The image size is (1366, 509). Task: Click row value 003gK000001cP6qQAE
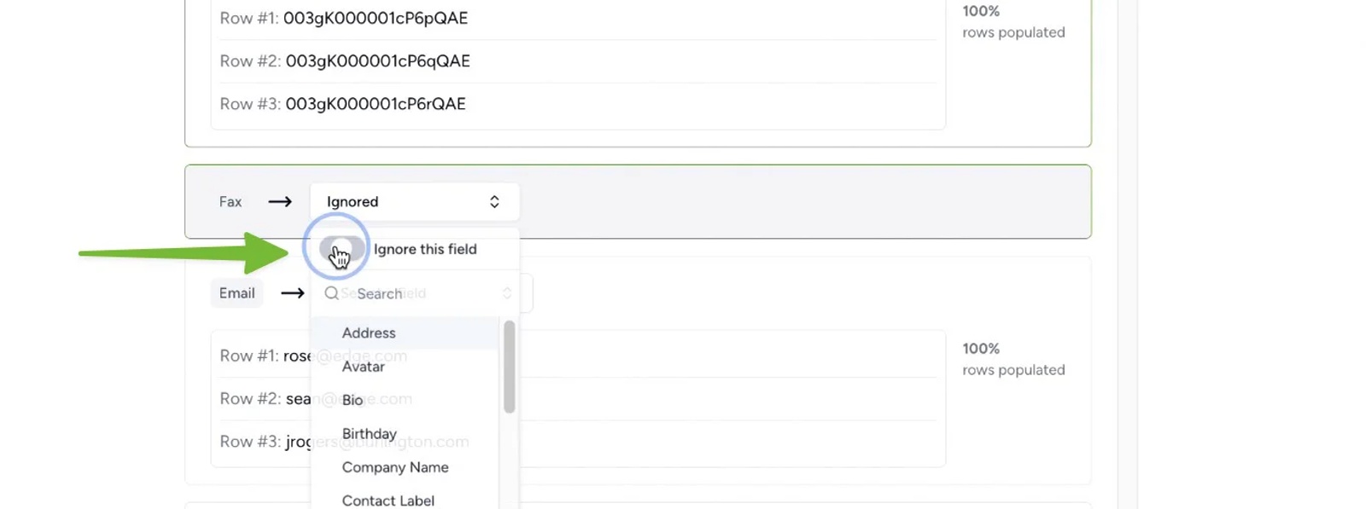coord(378,61)
